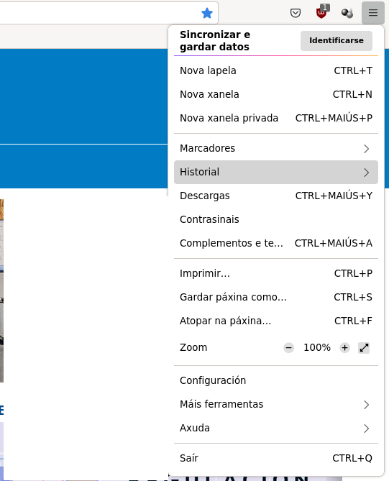The height and width of the screenshot is (481, 389).
Task: Expand the Marcadores submenu
Action: click(x=276, y=149)
